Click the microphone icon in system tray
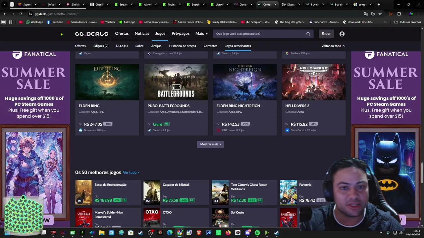The image size is (424, 238). pyautogui.click(x=388, y=233)
